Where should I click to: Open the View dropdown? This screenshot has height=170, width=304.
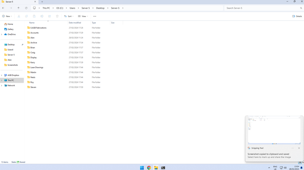(83, 16)
